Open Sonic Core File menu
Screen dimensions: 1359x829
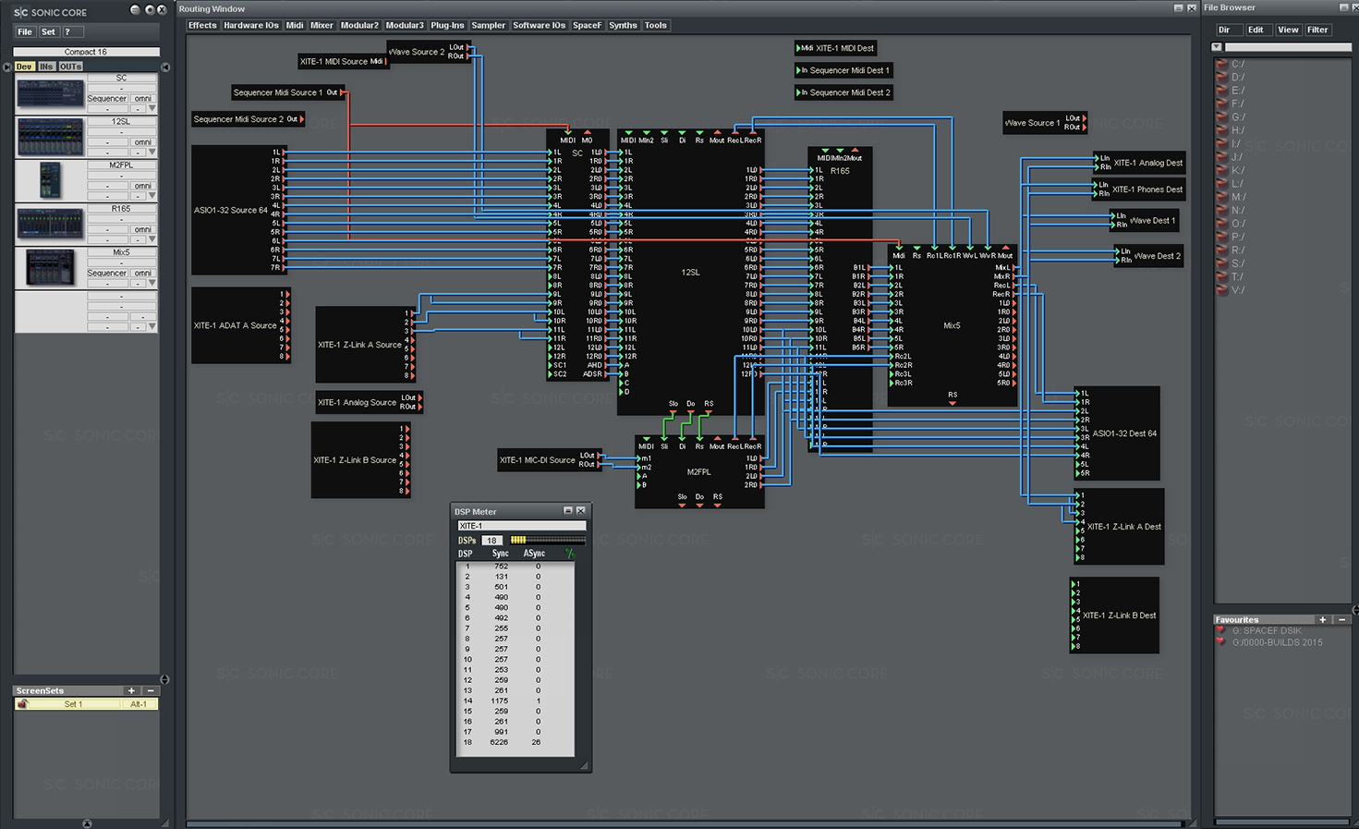click(25, 31)
